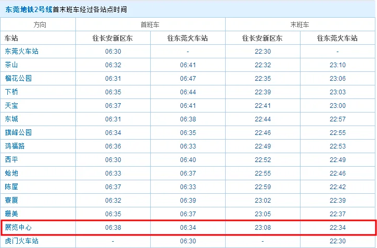The width and height of the screenshot is (377, 248).
Task: Select 06:38 in the 东城 row
Action: click(x=188, y=119)
